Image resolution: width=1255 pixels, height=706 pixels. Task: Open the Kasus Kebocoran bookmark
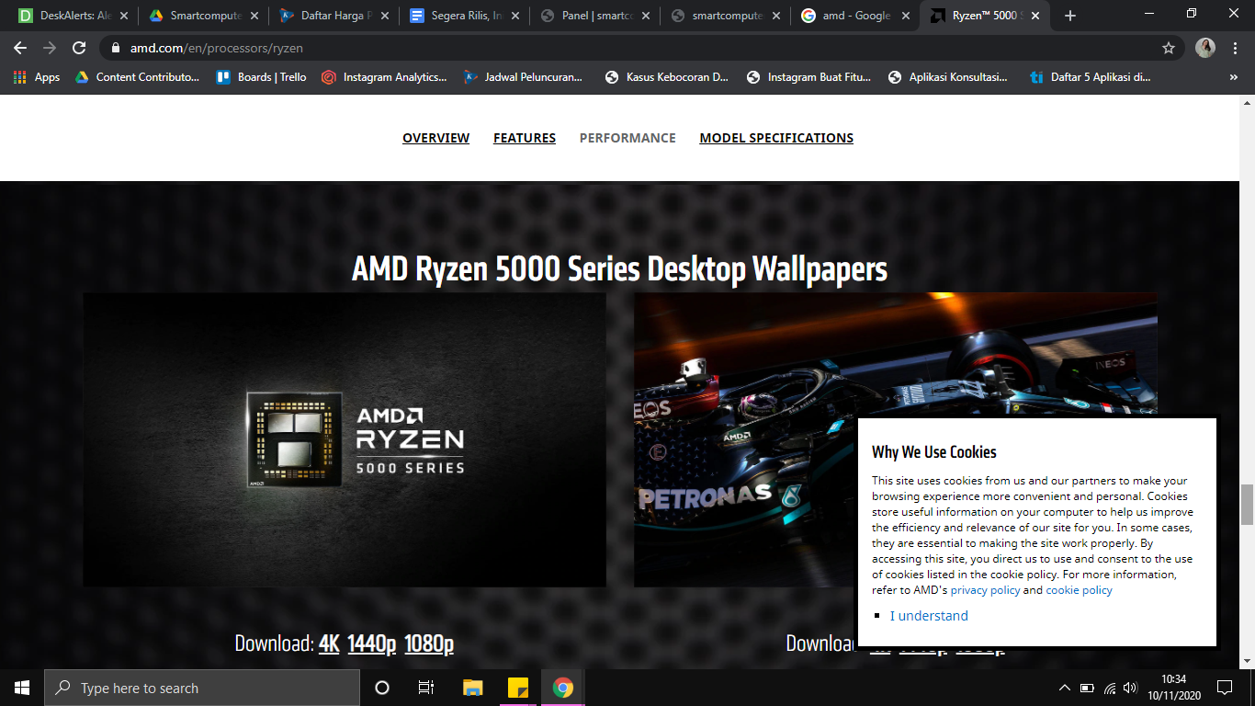pos(667,77)
